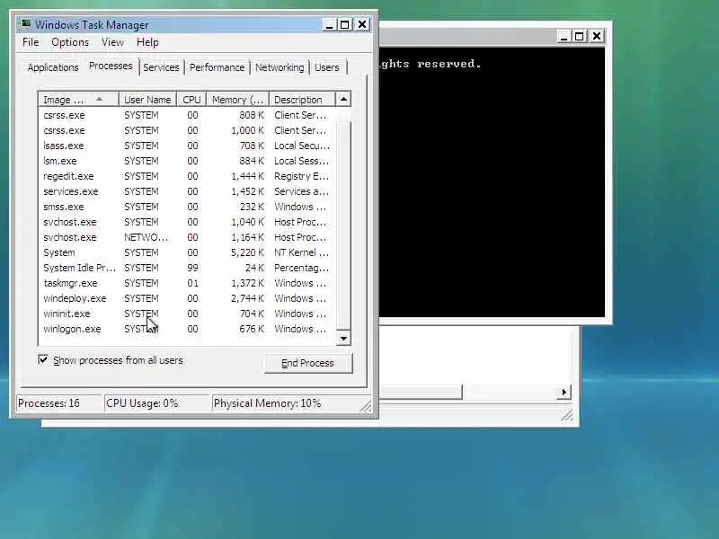Minimize the Task Manager window
Image resolution: width=719 pixels, height=539 pixels.
pos(329,25)
